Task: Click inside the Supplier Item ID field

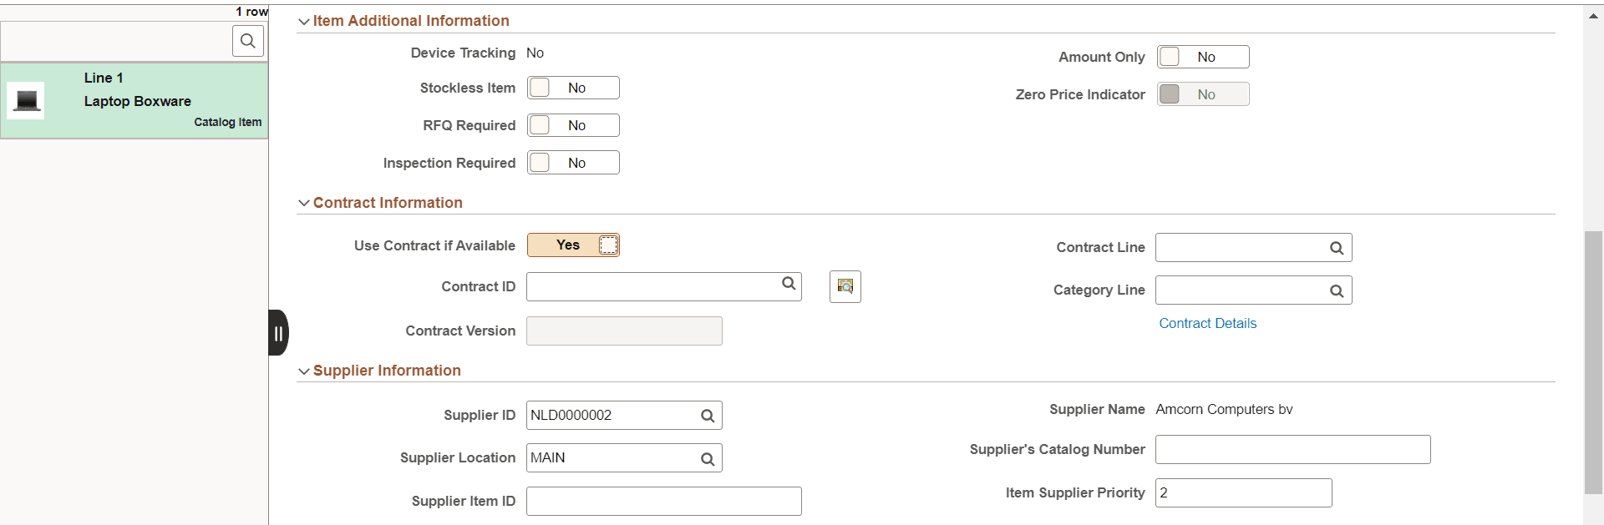Action: (x=662, y=501)
